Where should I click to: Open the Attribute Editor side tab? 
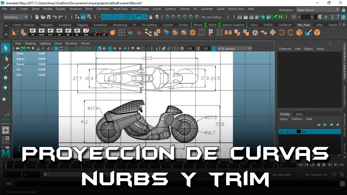point(345,96)
